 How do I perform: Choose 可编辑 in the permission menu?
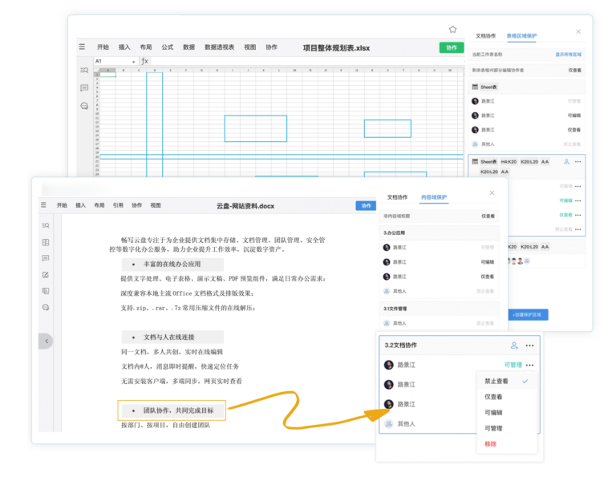pyautogui.click(x=493, y=413)
